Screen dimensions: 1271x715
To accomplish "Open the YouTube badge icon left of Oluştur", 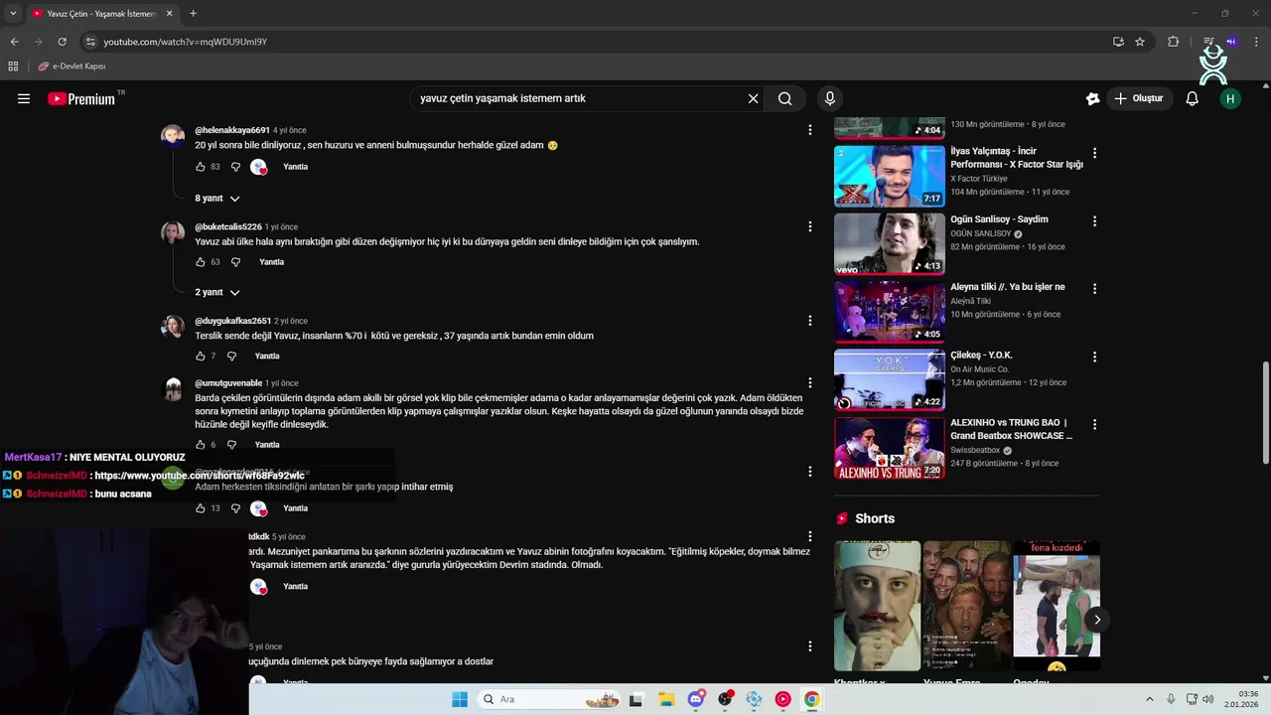I will [1092, 98].
